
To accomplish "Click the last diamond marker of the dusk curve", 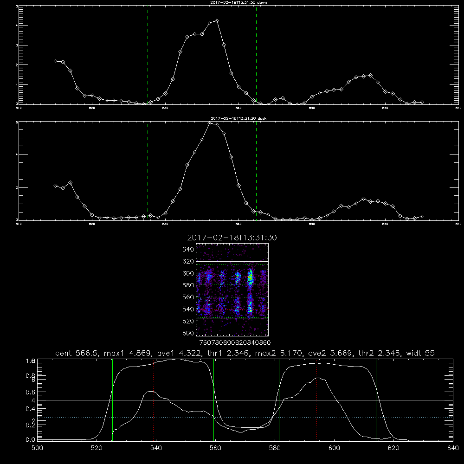I will coord(422,217).
